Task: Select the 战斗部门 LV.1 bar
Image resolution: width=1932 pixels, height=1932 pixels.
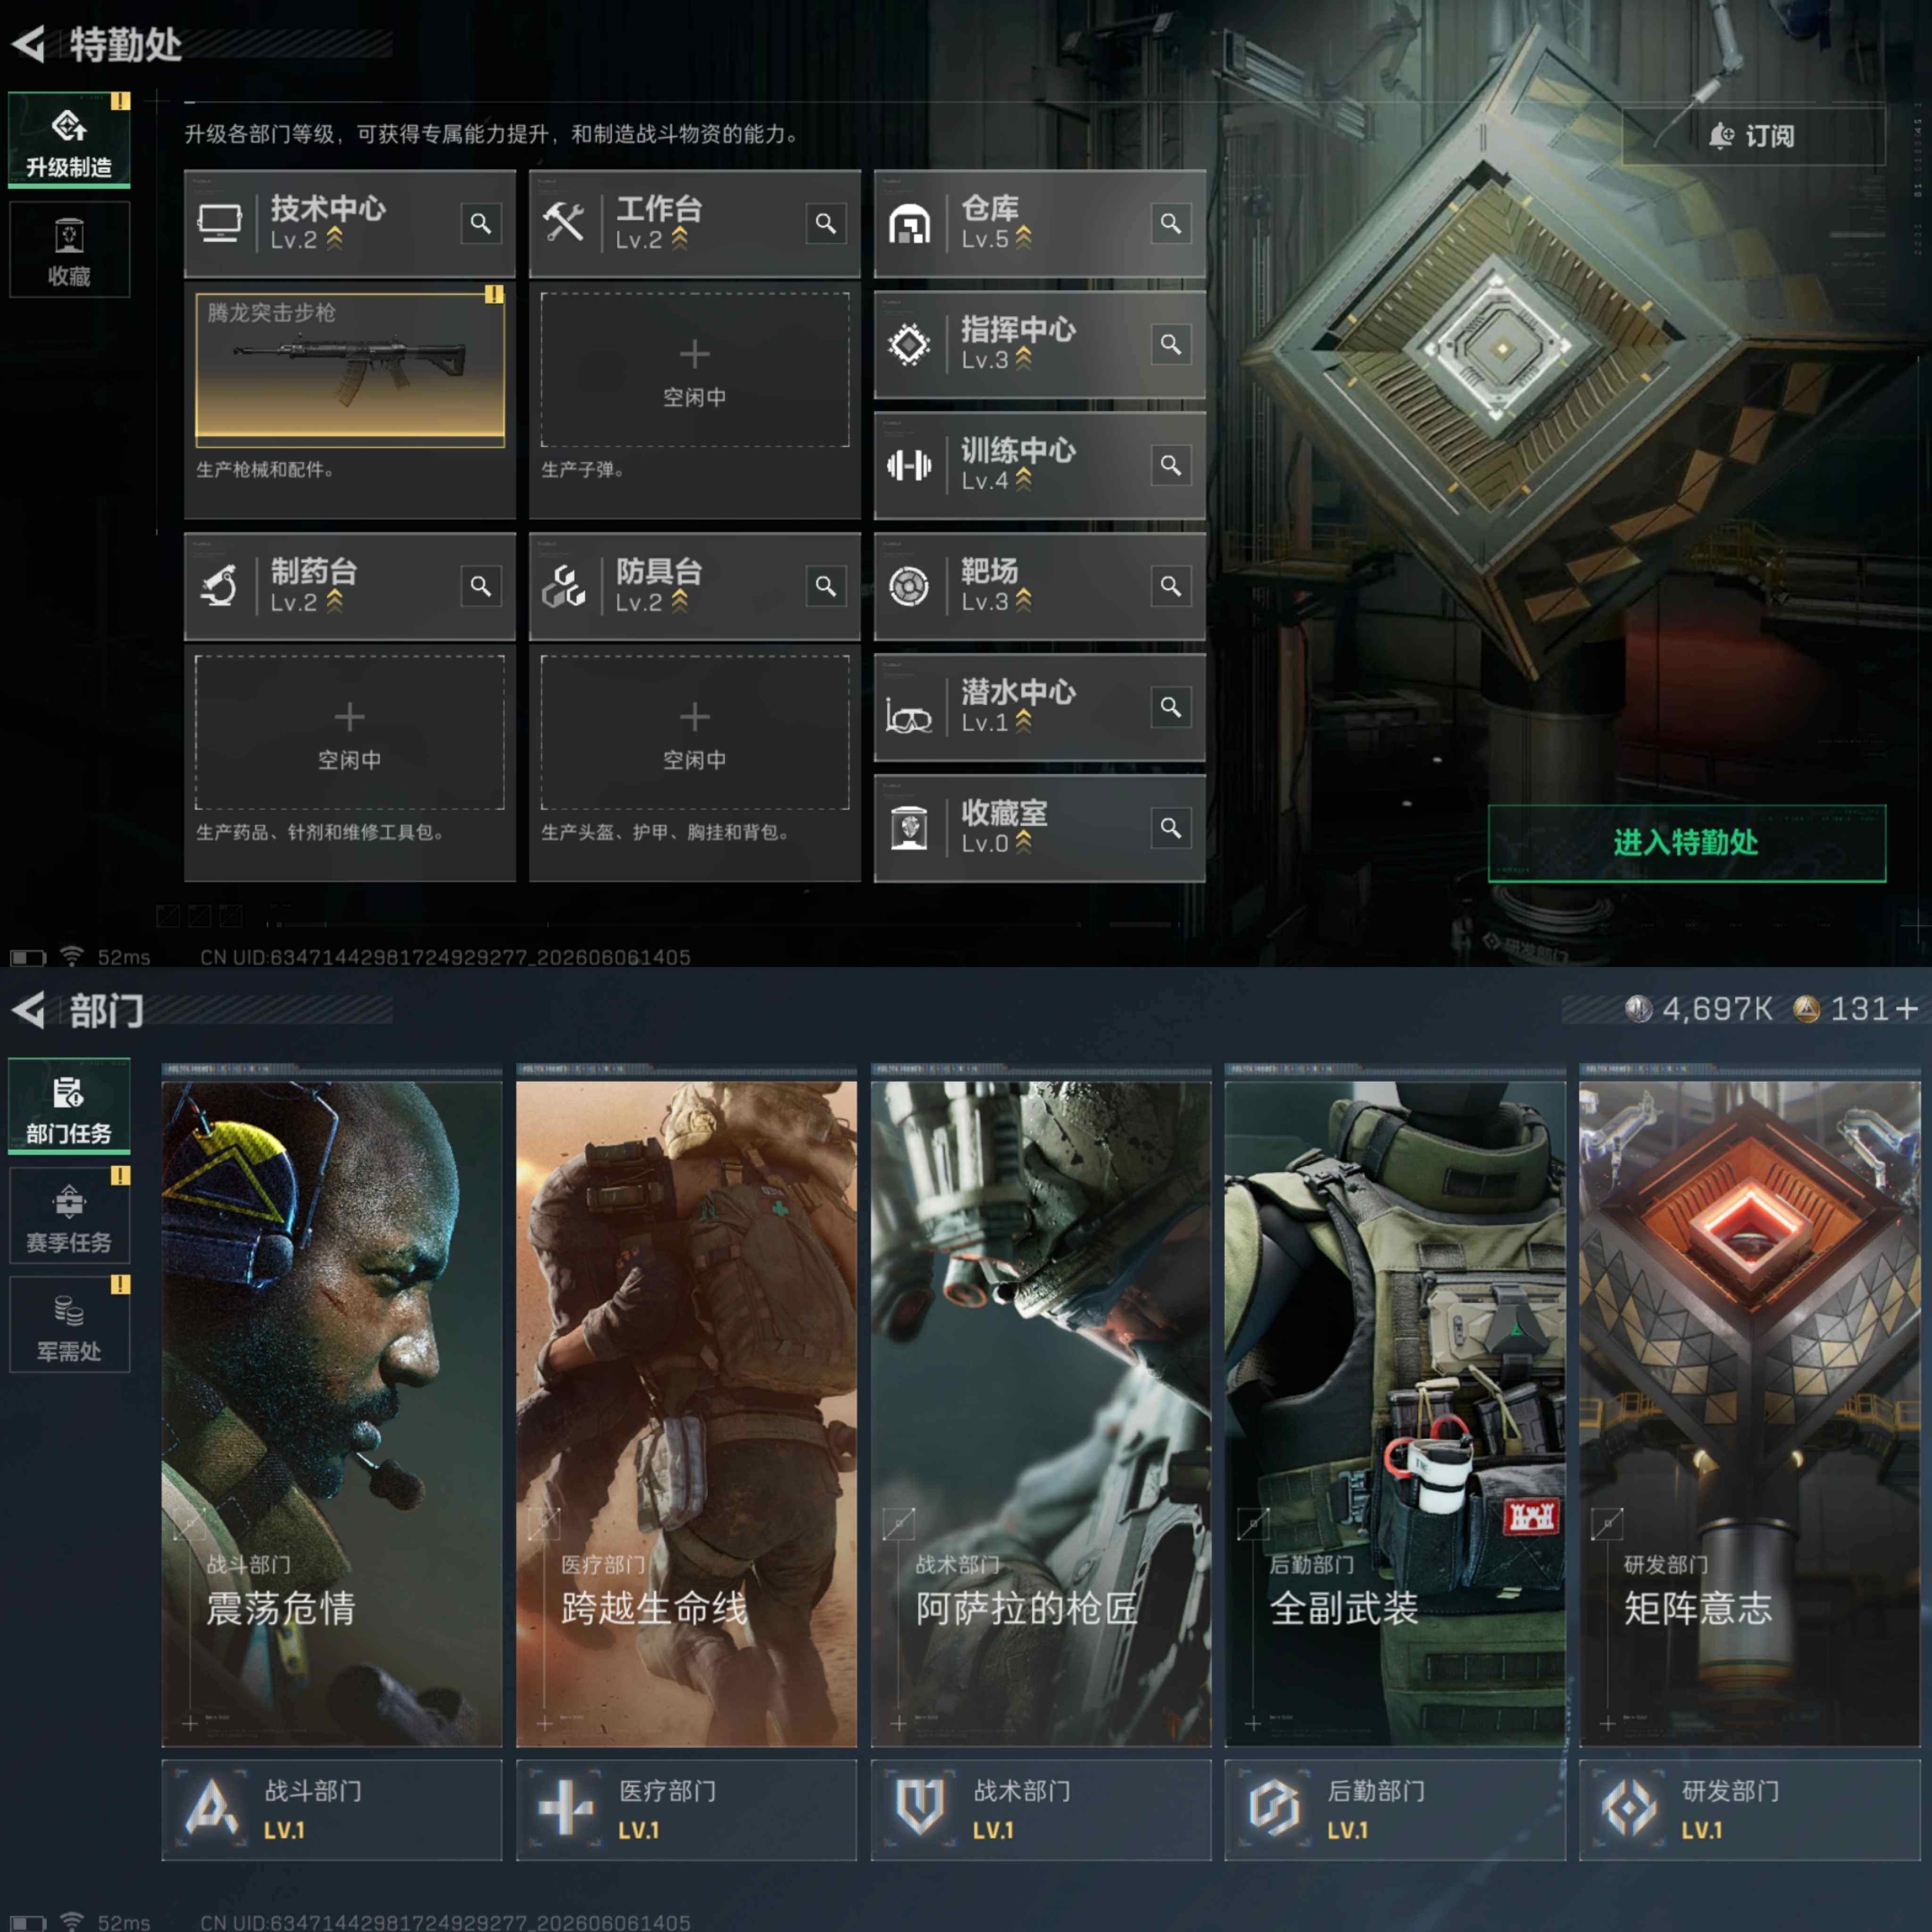Action: 332,1810
